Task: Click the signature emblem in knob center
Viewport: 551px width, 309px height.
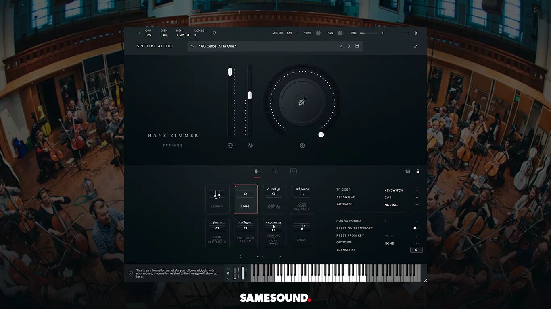Action: pyautogui.click(x=302, y=102)
